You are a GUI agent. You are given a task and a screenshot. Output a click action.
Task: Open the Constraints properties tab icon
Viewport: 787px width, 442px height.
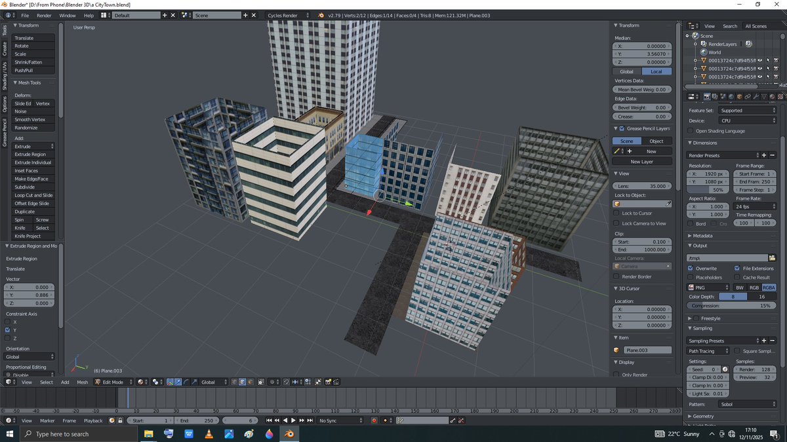748,97
